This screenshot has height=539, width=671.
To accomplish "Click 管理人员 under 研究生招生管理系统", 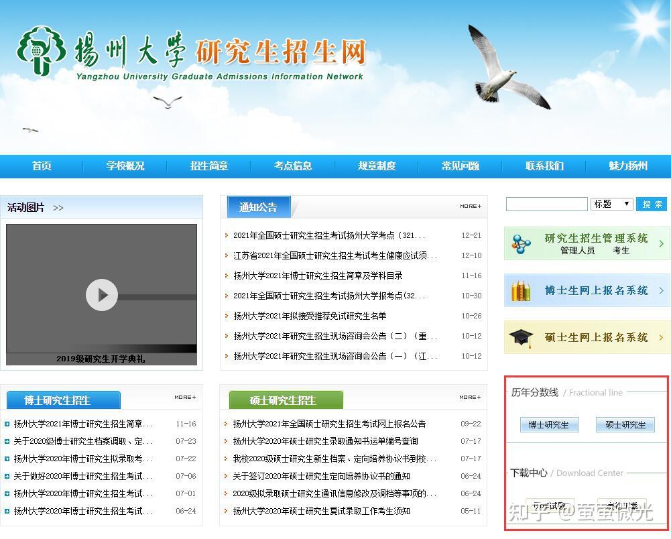I will coord(578,251).
